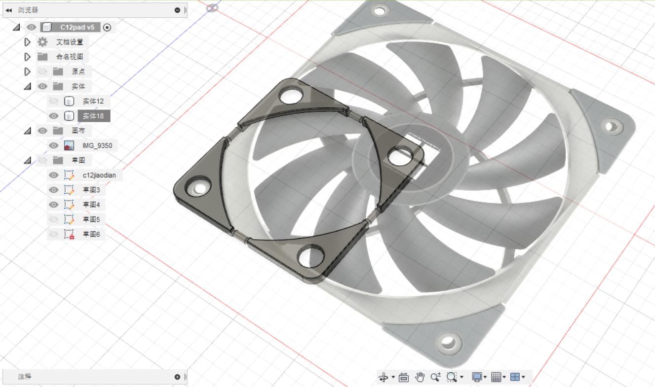Activate the Pan hand tool
Screen dimensions: 655x387
[x=420, y=377]
